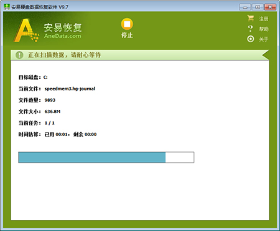This screenshot has width=280, height=231.
Task: Open the 关于 about link
Action: tap(264, 39)
